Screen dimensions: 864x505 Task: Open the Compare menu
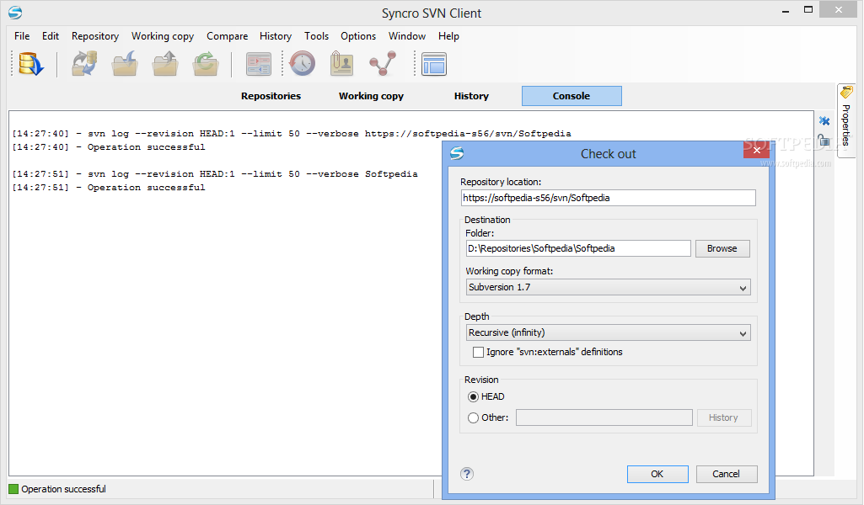tap(227, 35)
